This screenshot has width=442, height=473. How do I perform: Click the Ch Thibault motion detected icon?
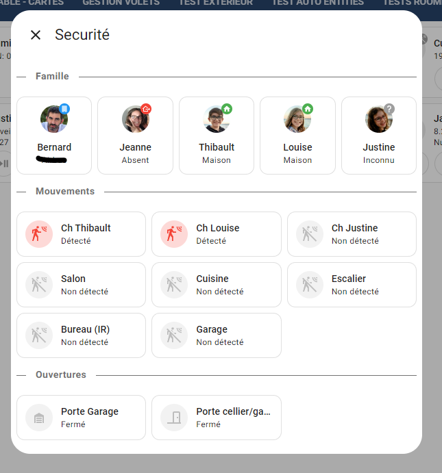[x=39, y=234]
